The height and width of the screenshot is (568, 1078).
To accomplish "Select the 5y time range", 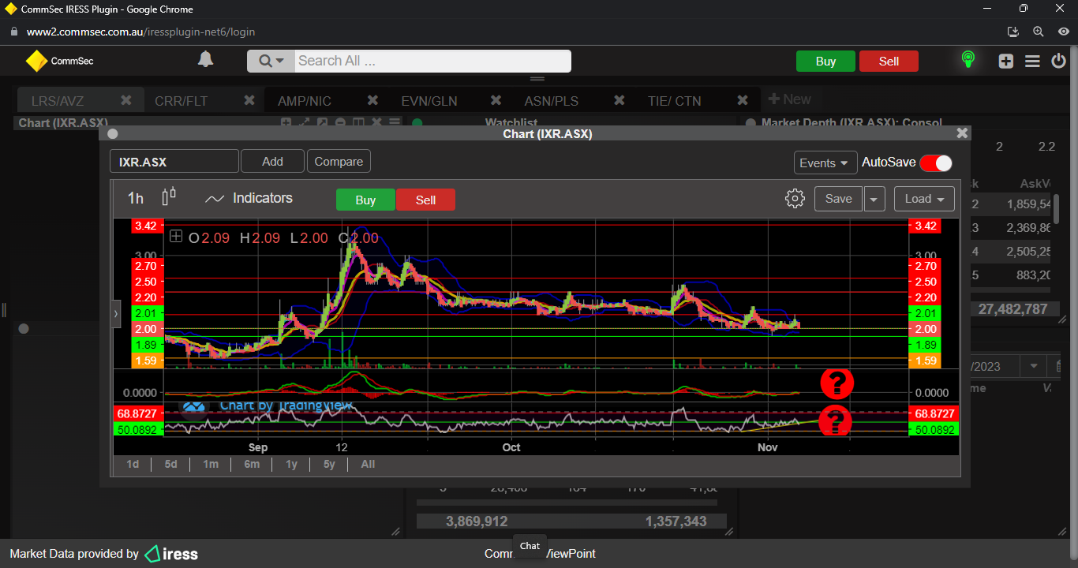I will [329, 464].
